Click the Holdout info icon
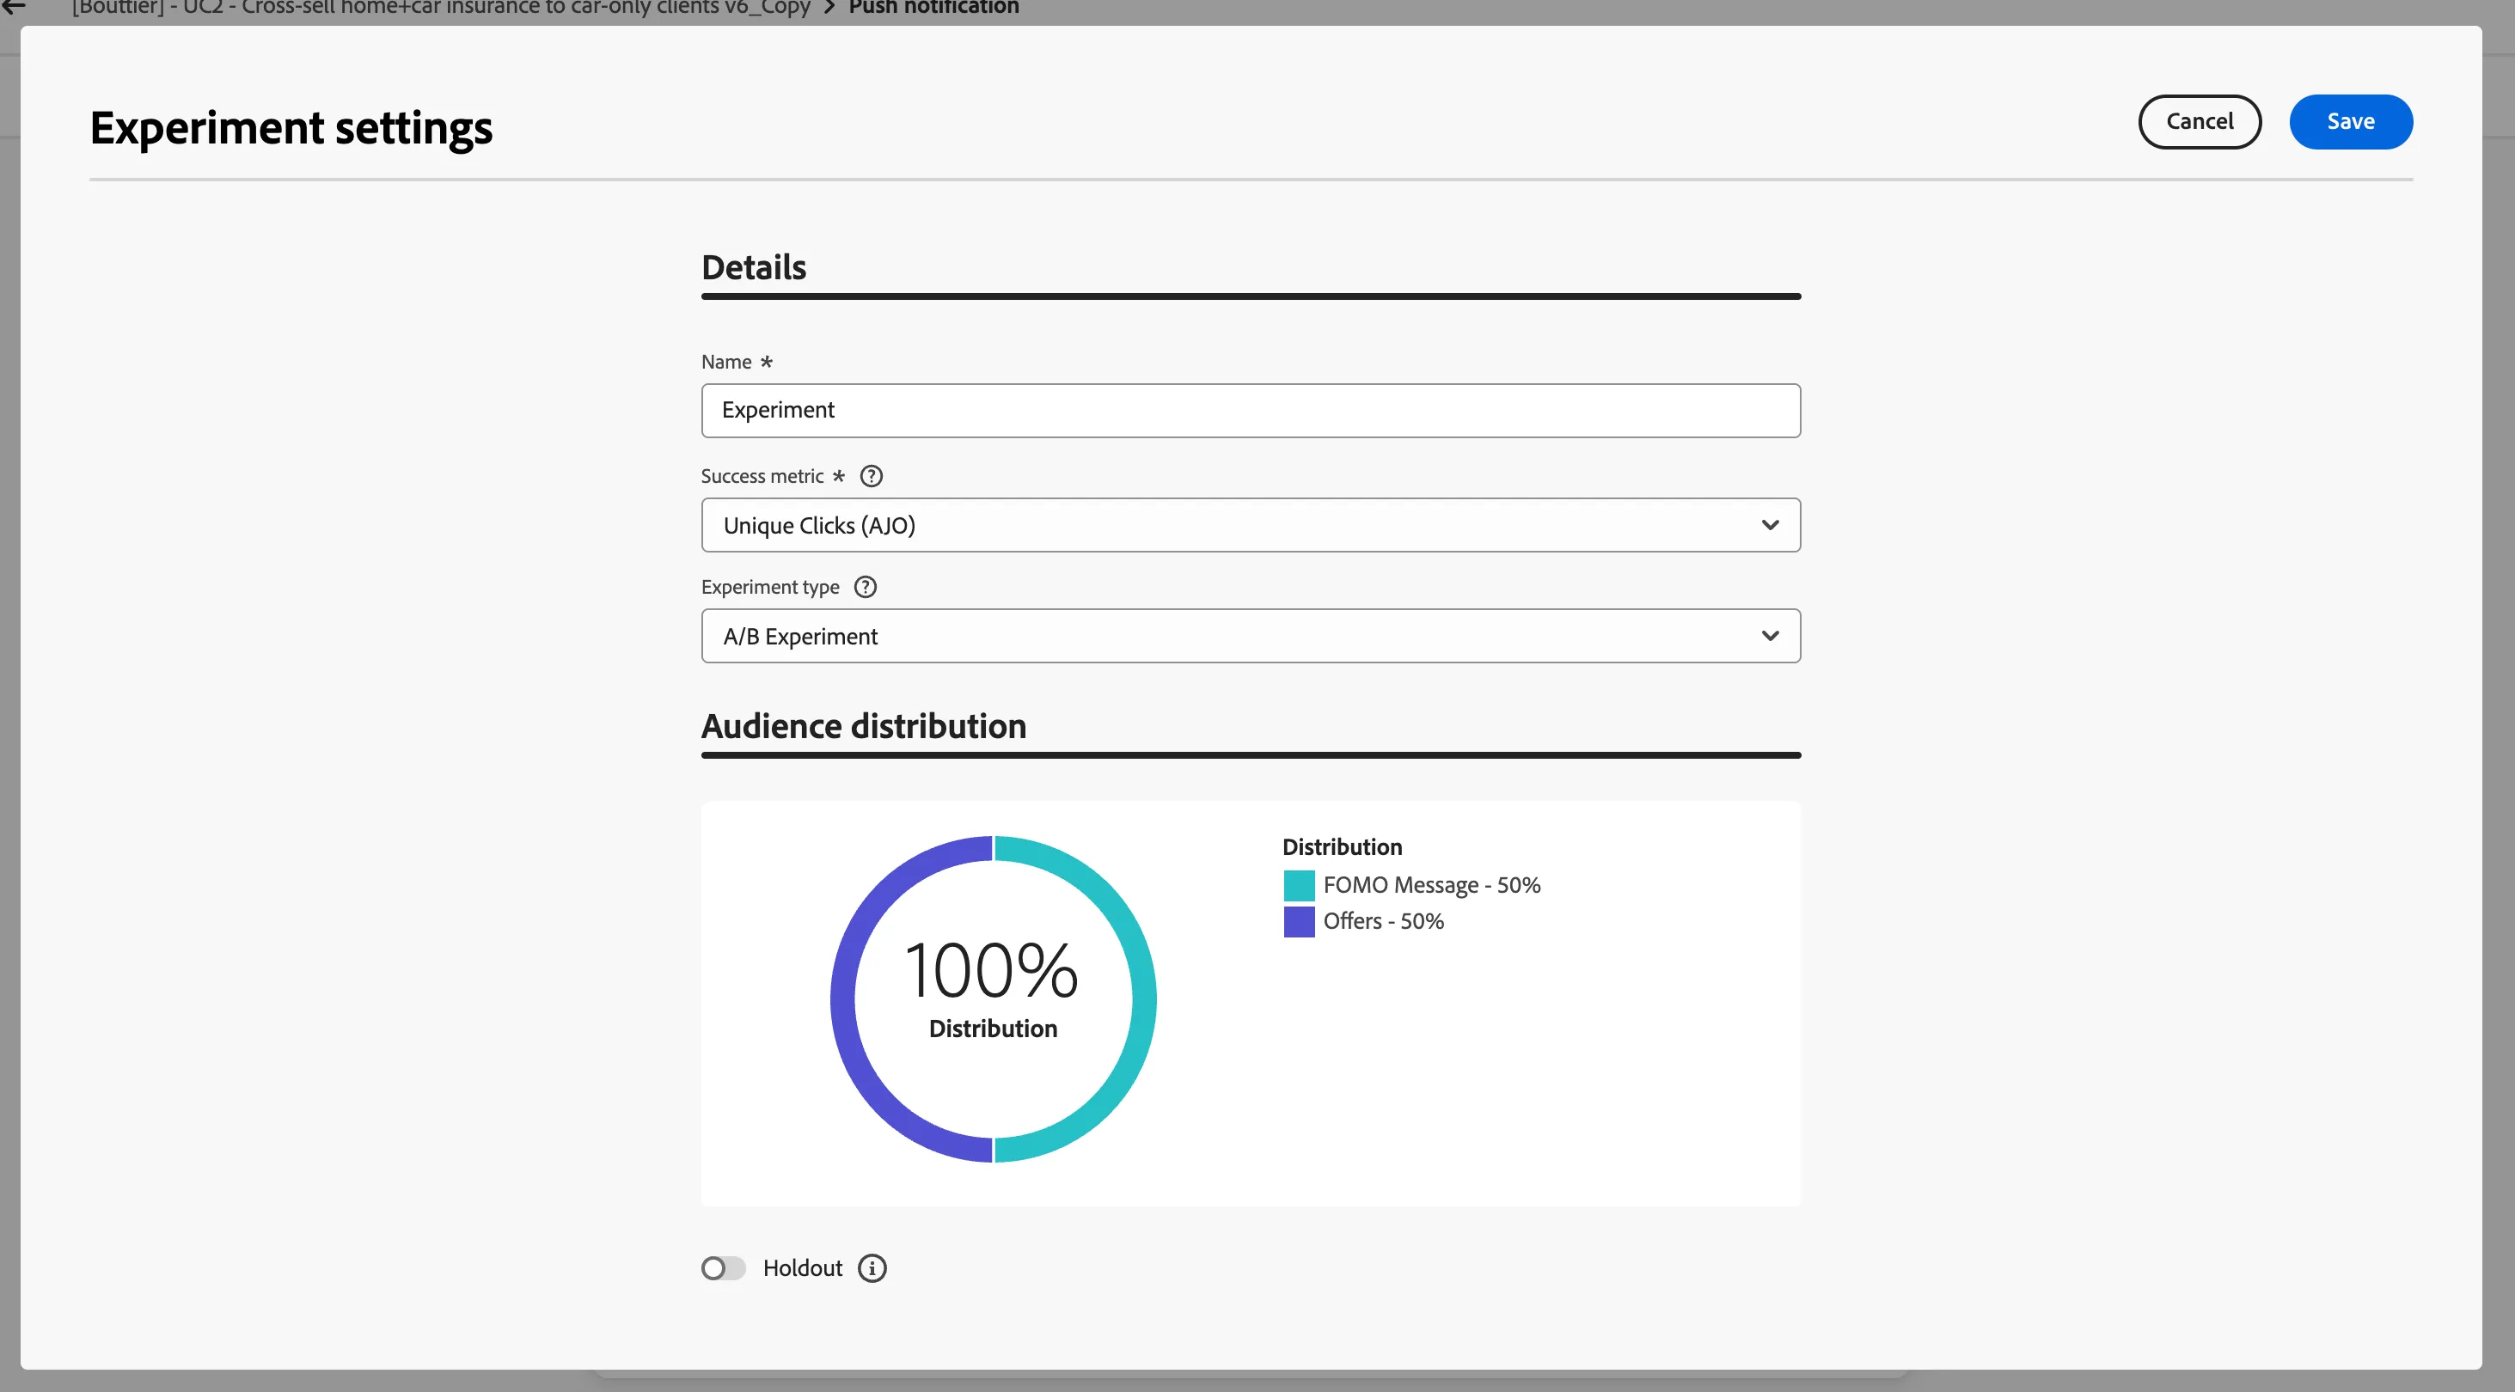This screenshot has width=2515, height=1392. pyautogui.click(x=872, y=1268)
